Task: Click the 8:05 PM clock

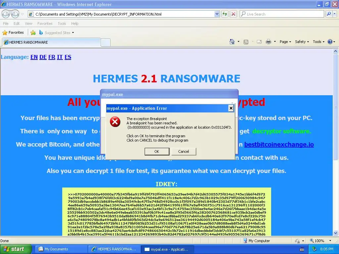Action: [326, 249]
